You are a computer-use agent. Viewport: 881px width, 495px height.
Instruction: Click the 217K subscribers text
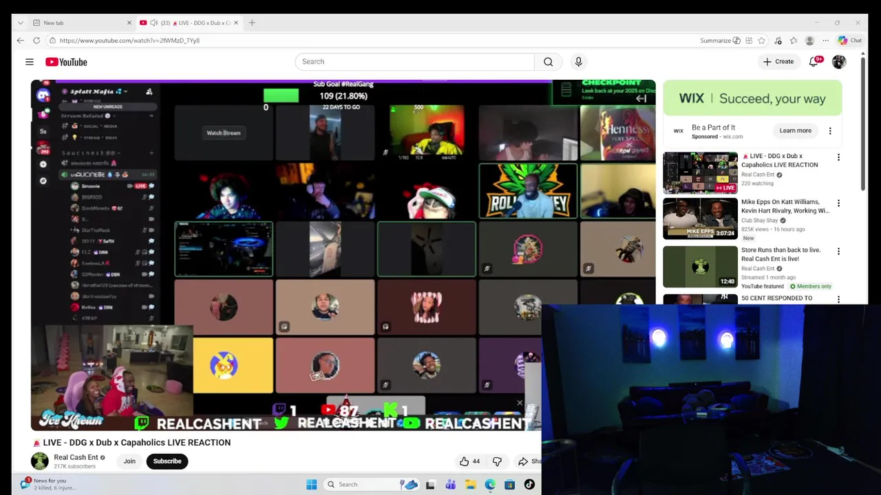point(74,467)
